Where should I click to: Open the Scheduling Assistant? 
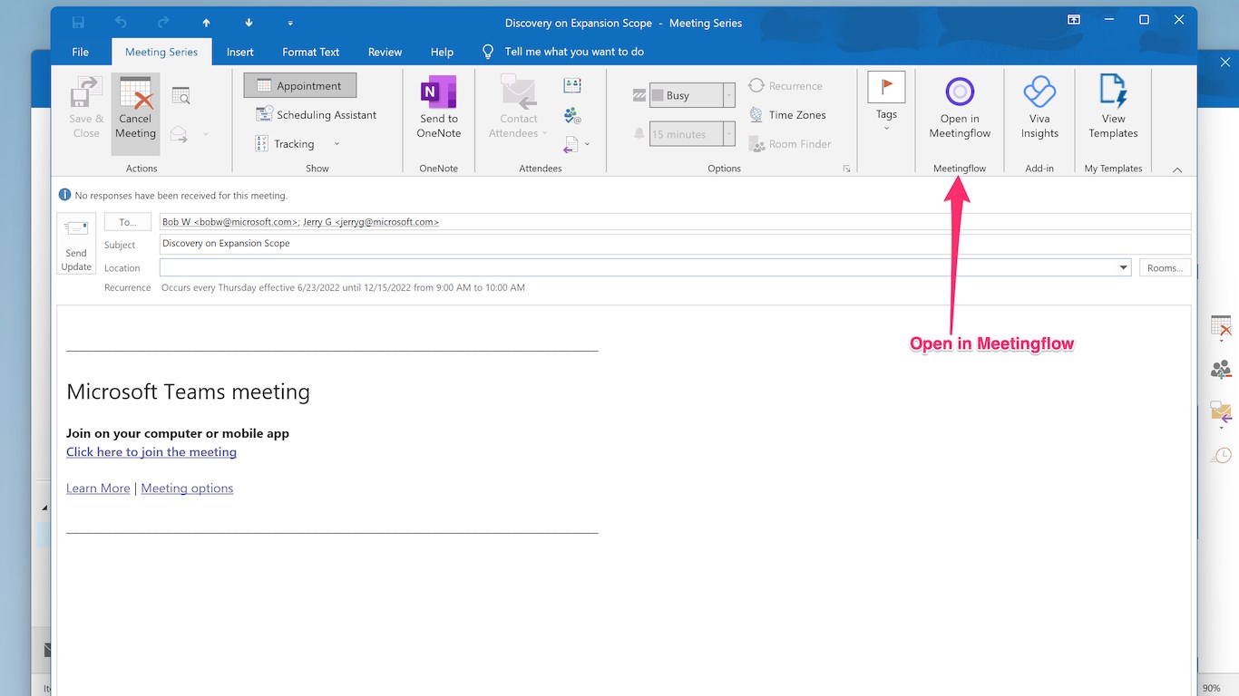click(x=317, y=115)
